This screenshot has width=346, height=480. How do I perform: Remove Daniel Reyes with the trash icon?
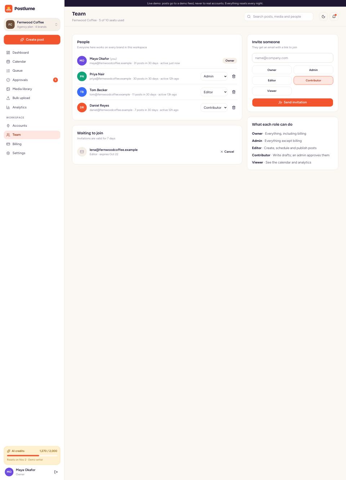point(234,107)
